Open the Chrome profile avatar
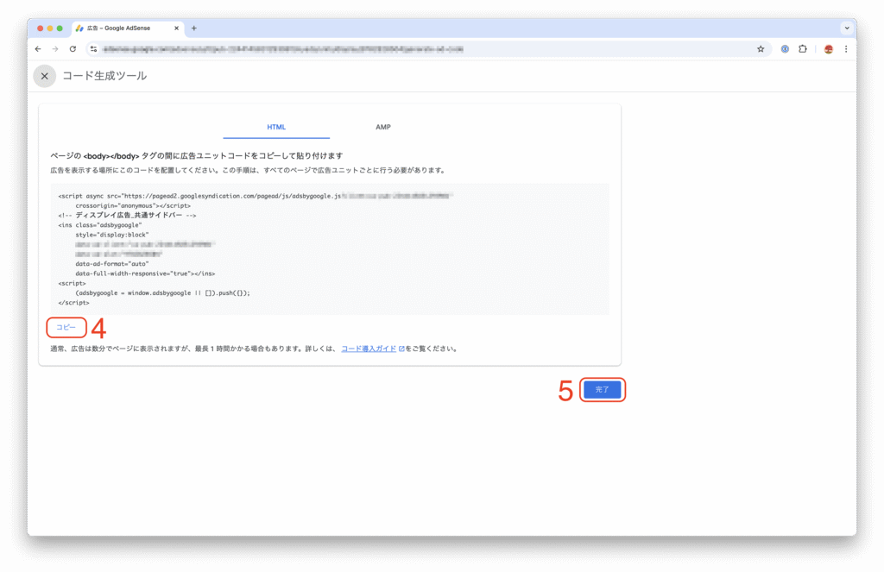Screen dimensions: 884x572 (x=828, y=49)
